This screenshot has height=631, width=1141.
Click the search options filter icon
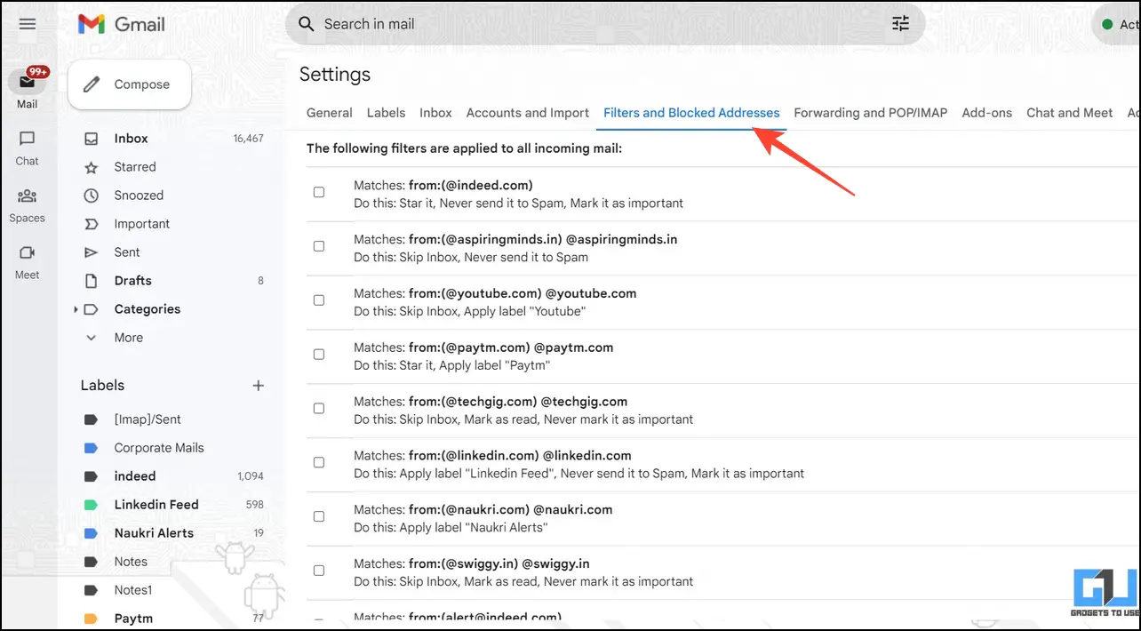[900, 24]
